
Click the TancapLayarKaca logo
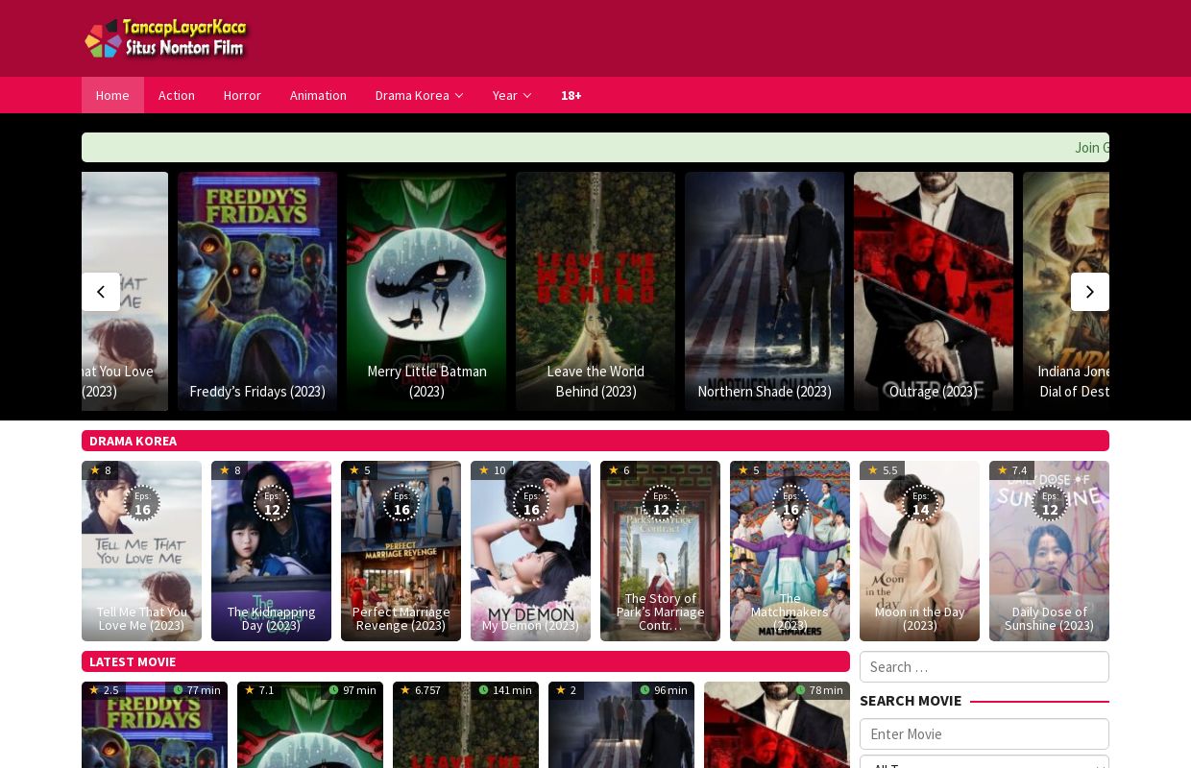[x=166, y=38]
